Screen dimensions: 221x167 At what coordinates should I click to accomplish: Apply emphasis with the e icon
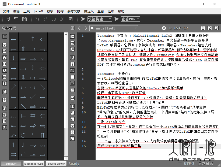(x=72, y=70)
